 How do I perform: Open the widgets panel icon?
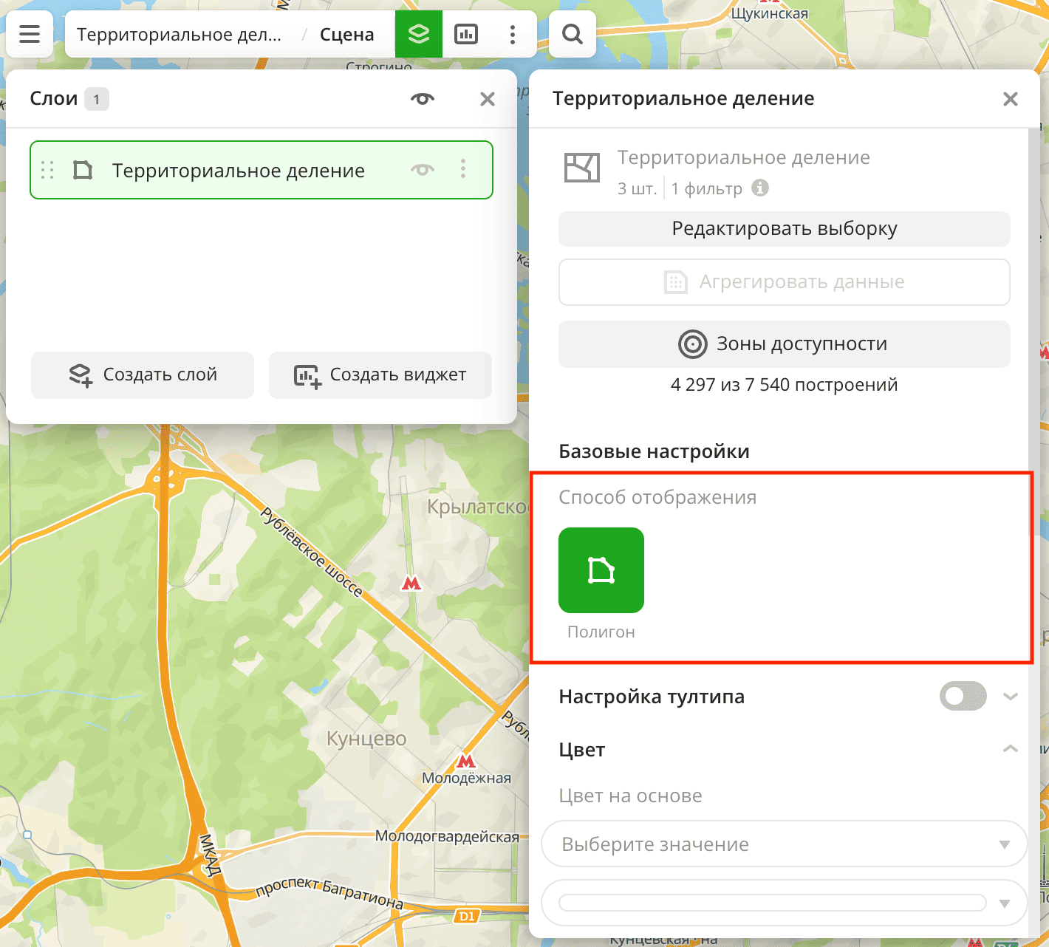point(465,33)
